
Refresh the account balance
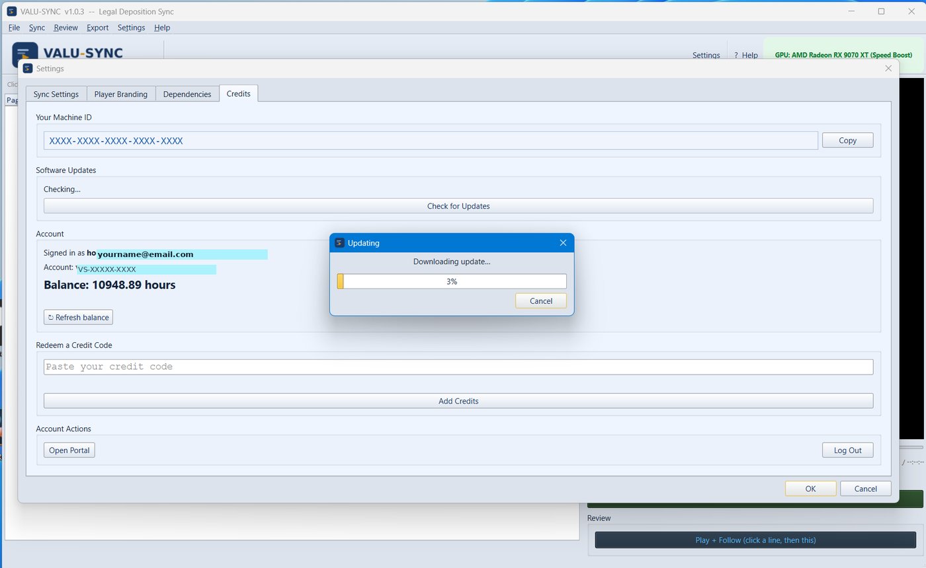tap(78, 317)
